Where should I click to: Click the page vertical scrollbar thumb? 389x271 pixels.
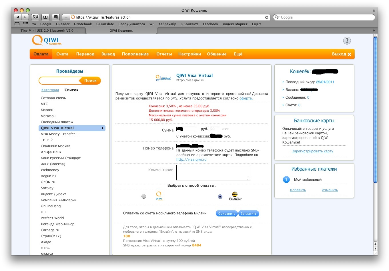click(375, 109)
